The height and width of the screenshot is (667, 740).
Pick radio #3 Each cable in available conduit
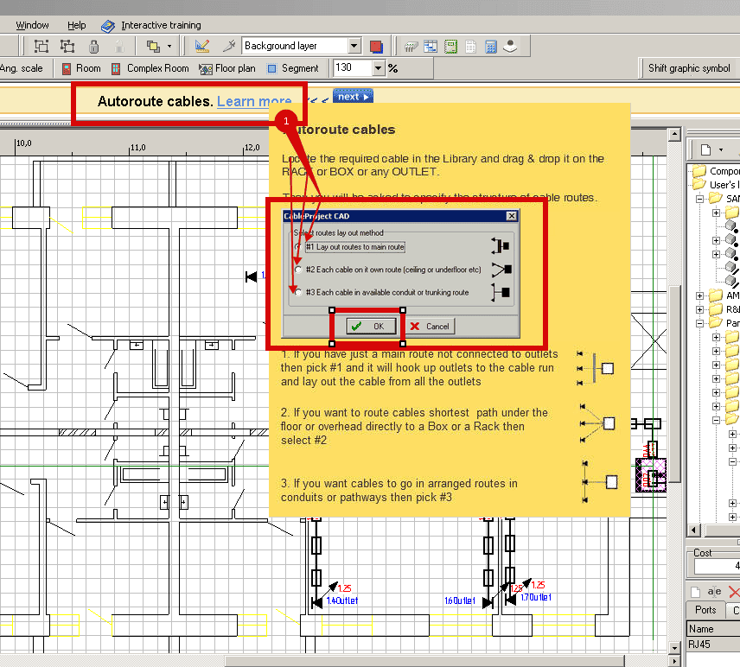pos(299,292)
